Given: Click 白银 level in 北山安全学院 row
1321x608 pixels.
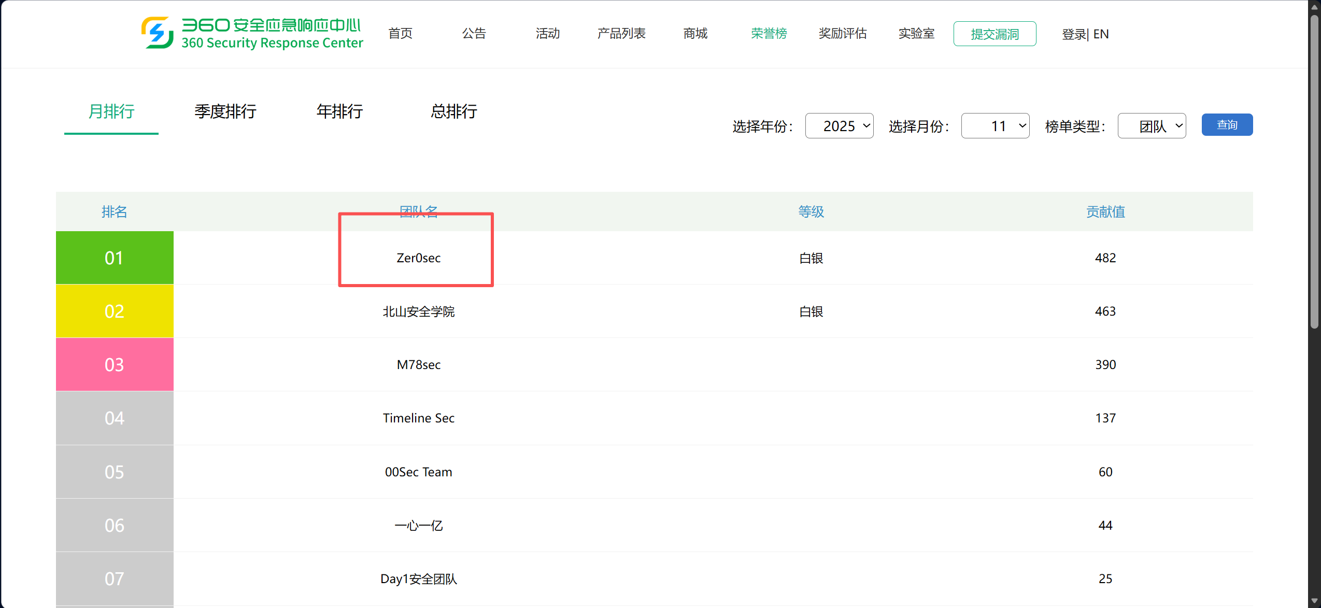Looking at the screenshot, I should [811, 312].
